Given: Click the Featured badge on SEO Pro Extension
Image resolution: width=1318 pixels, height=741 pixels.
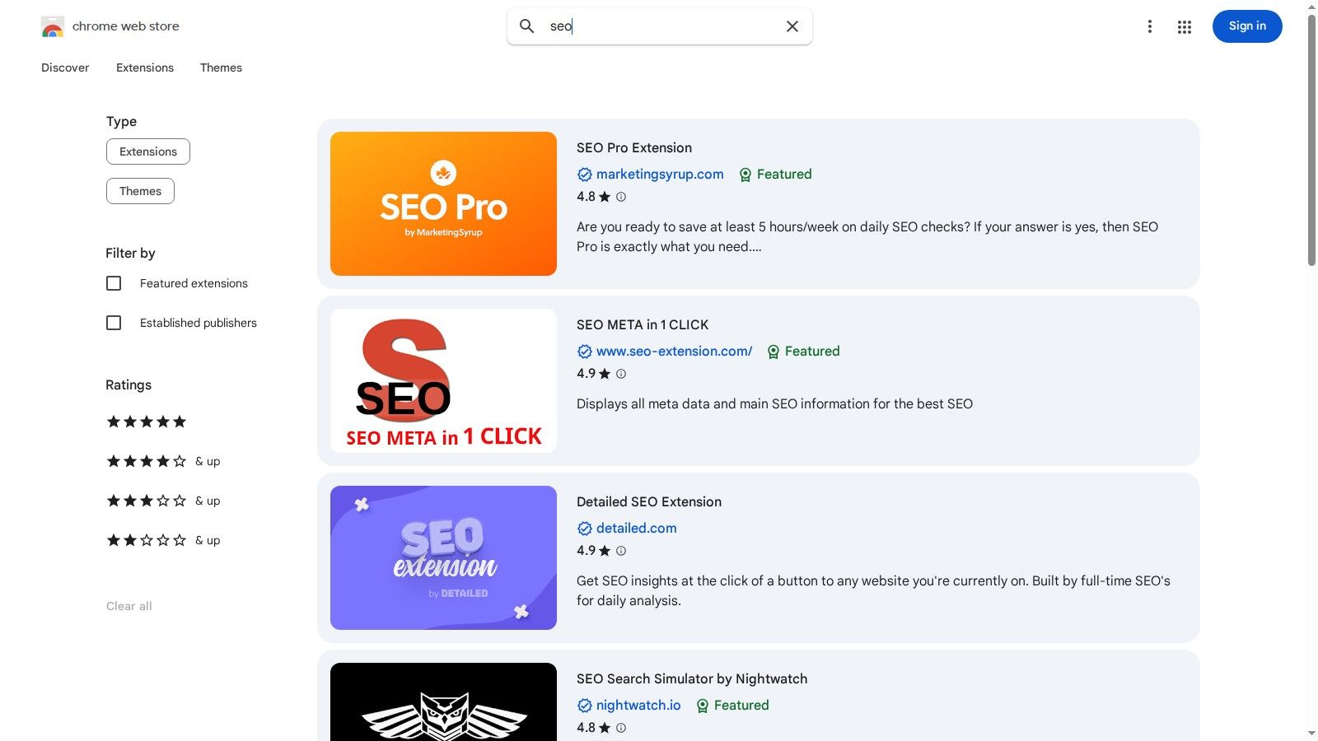Looking at the screenshot, I should [x=774, y=175].
